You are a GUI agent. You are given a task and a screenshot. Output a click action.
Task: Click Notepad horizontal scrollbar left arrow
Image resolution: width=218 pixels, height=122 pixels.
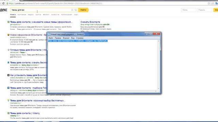pyautogui.click(x=49, y=91)
